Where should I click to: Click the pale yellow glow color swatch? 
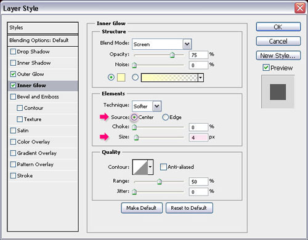point(121,78)
